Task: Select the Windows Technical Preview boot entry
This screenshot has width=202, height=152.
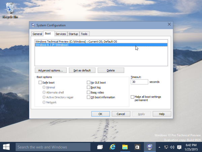Action: pyautogui.click(x=101, y=42)
